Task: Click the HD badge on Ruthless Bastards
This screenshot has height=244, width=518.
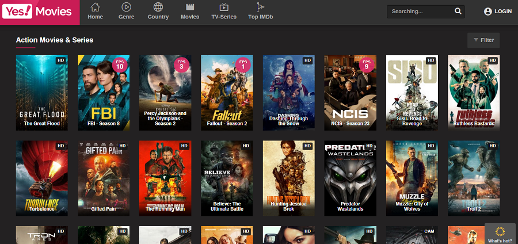Action: point(493,60)
